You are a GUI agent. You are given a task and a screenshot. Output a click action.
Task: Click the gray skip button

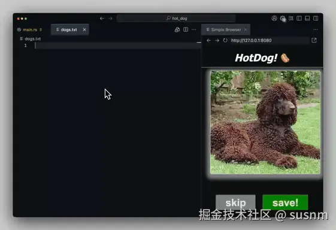(235, 202)
